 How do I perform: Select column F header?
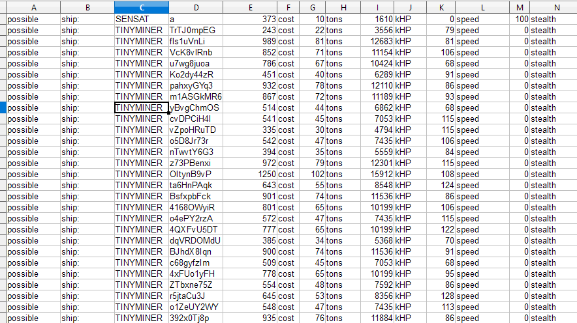click(x=288, y=7)
